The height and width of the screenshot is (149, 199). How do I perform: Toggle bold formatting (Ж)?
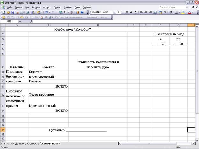tap(126, 12)
